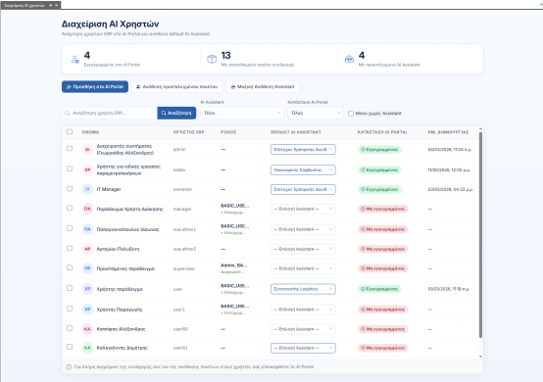The width and height of the screenshot is (543, 382).
Task: Click the pink ΚΑ avatar in the user00 row
Action: [87, 329]
